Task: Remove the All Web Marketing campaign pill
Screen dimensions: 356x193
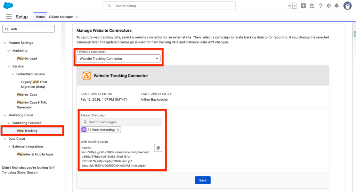Action: point(118,130)
